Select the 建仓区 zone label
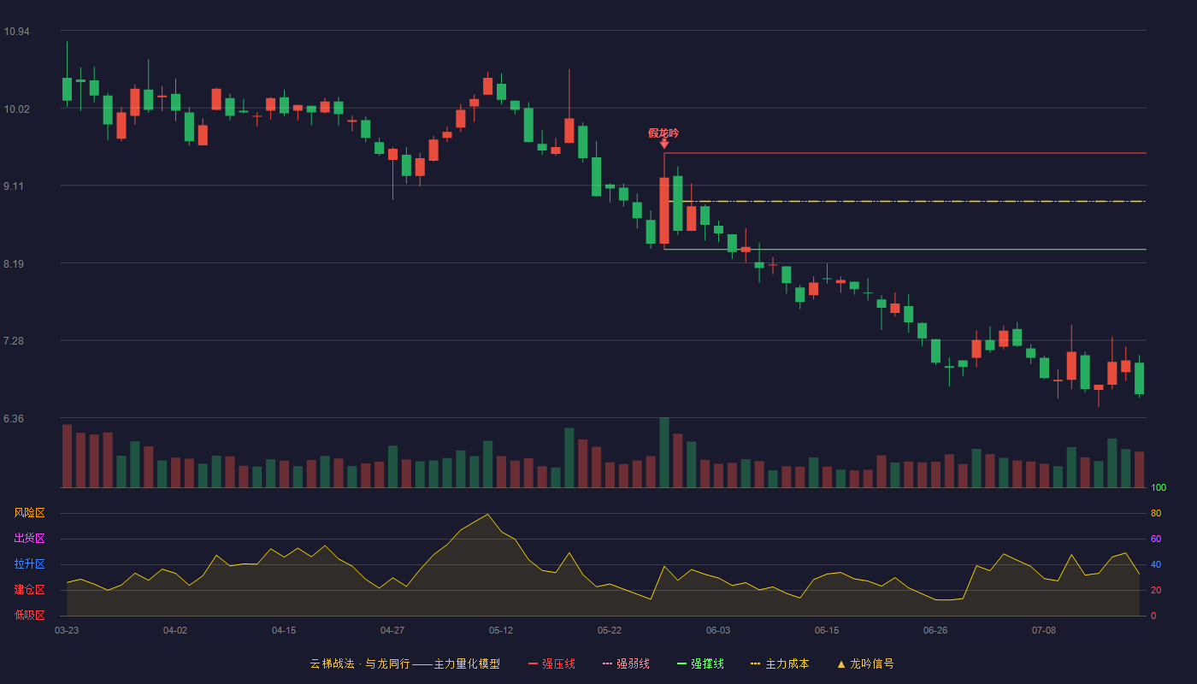 click(x=29, y=590)
